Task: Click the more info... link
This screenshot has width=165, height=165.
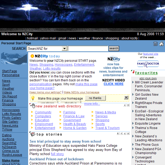Action: click(x=92, y=104)
